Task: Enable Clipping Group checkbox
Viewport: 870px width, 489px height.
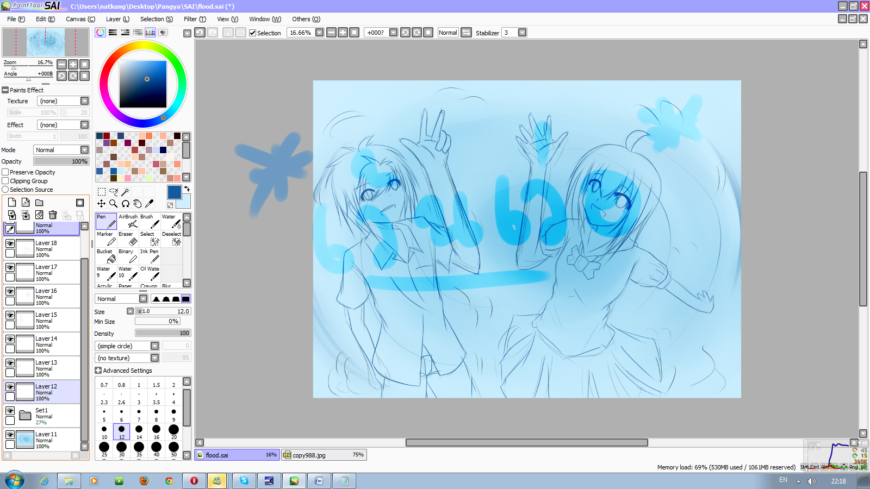Action: coord(5,181)
